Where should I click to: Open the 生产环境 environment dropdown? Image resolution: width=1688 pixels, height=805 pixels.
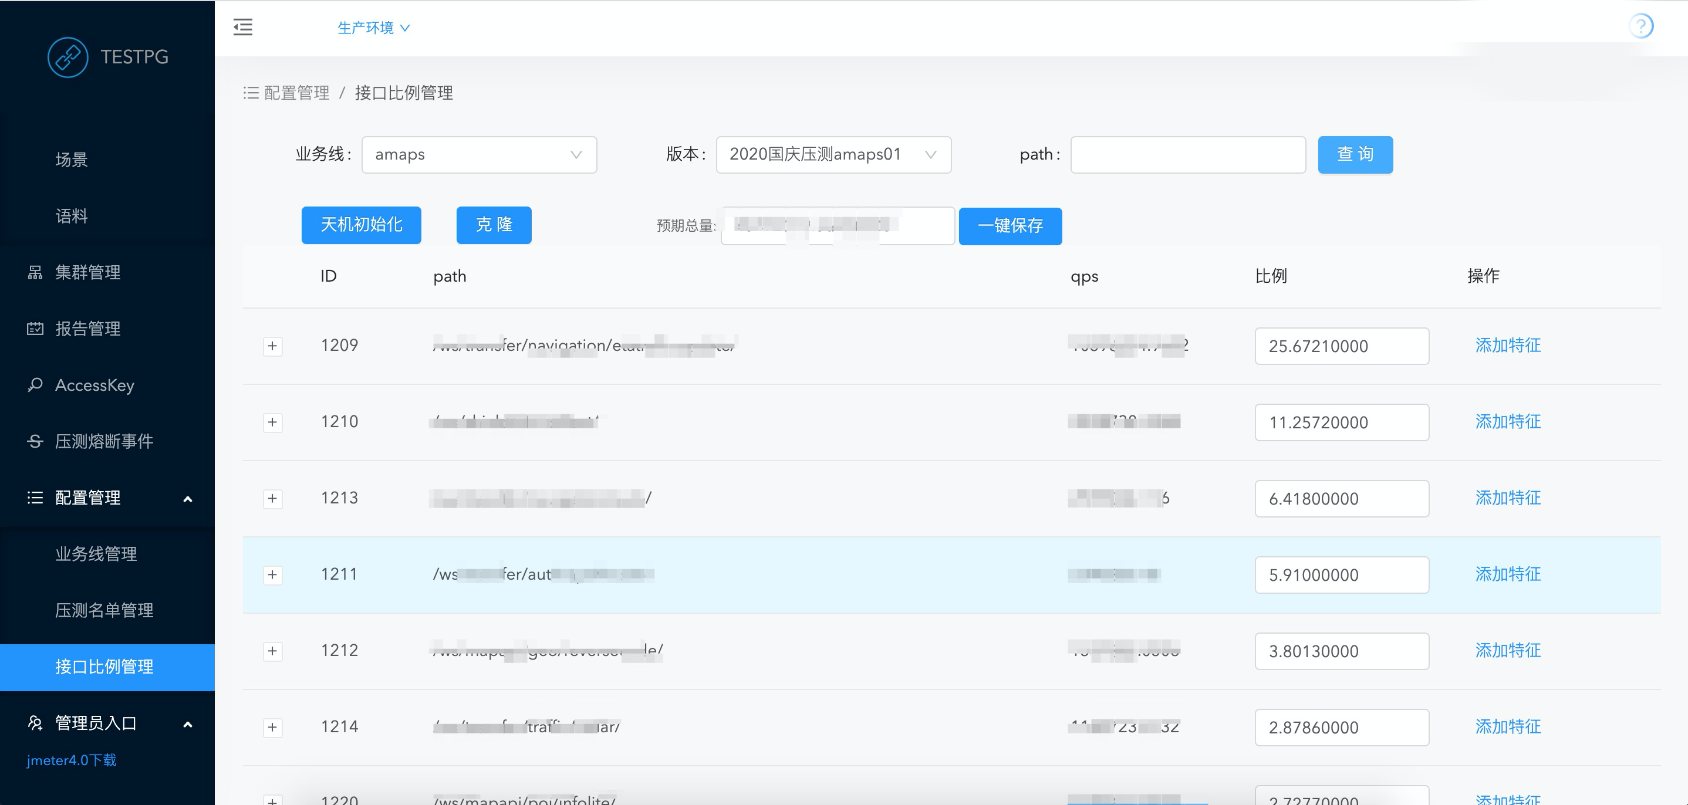click(x=373, y=28)
